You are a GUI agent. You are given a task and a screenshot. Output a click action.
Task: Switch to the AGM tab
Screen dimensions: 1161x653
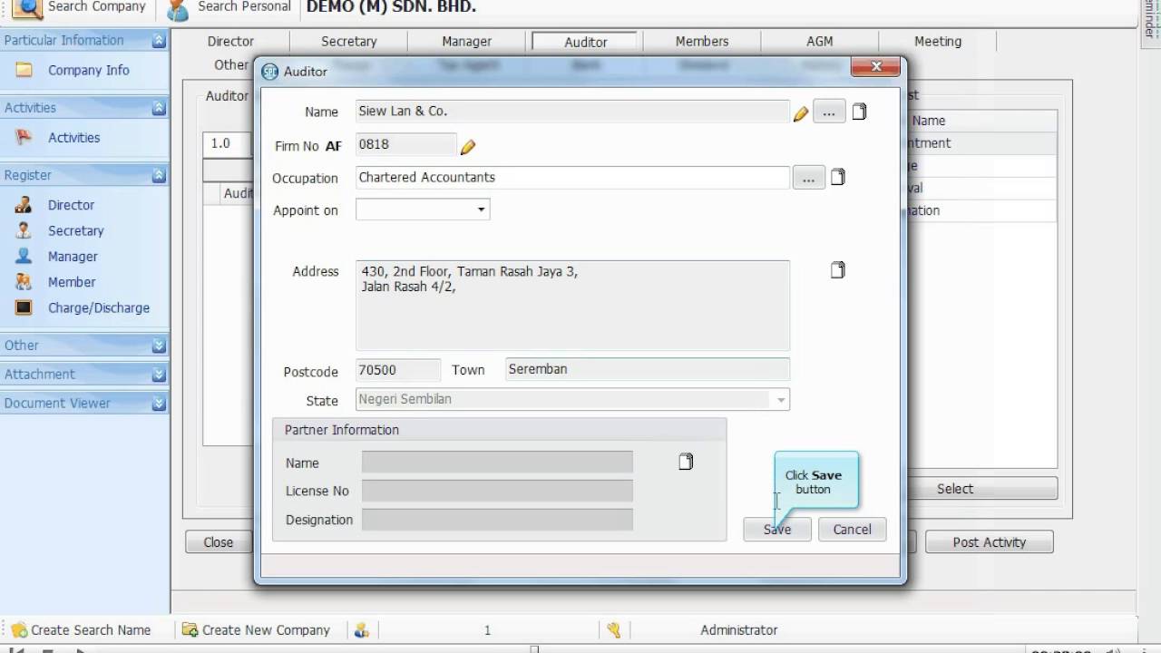pyautogui.click(x=819, y=42)
